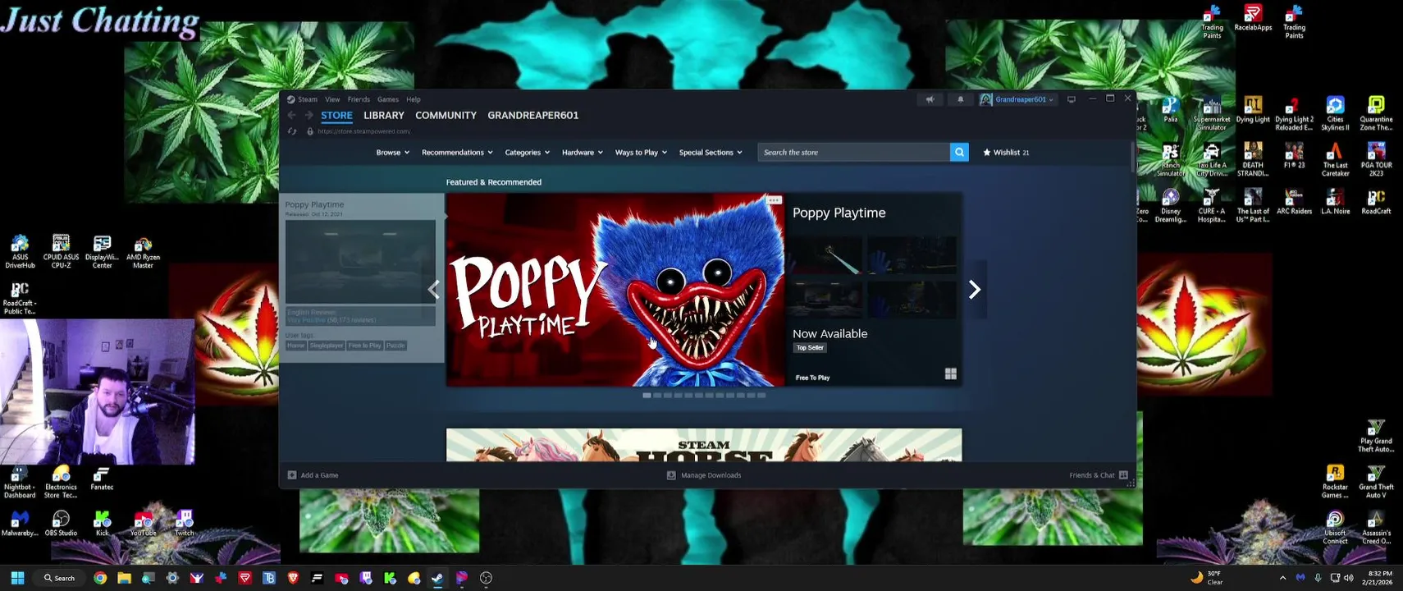
Task: Show previous featured game with left arrow
Action: coord(434,290)
